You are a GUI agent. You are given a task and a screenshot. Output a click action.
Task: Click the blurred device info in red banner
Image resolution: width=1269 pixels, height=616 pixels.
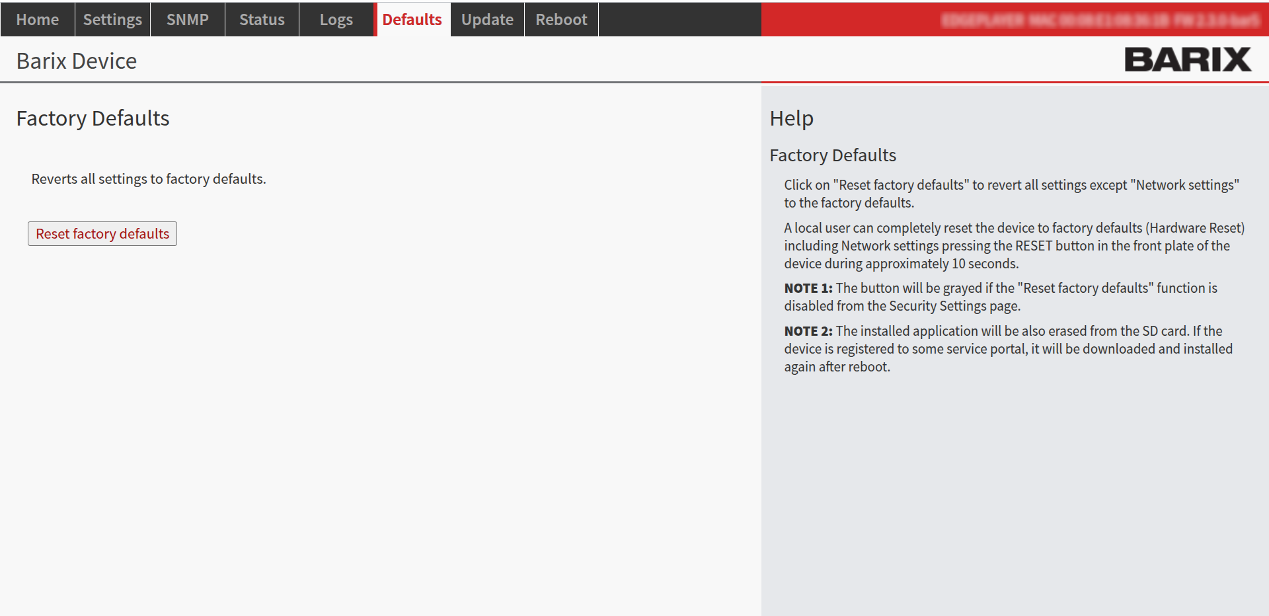pyautogui.click(x=1100, y=20)
